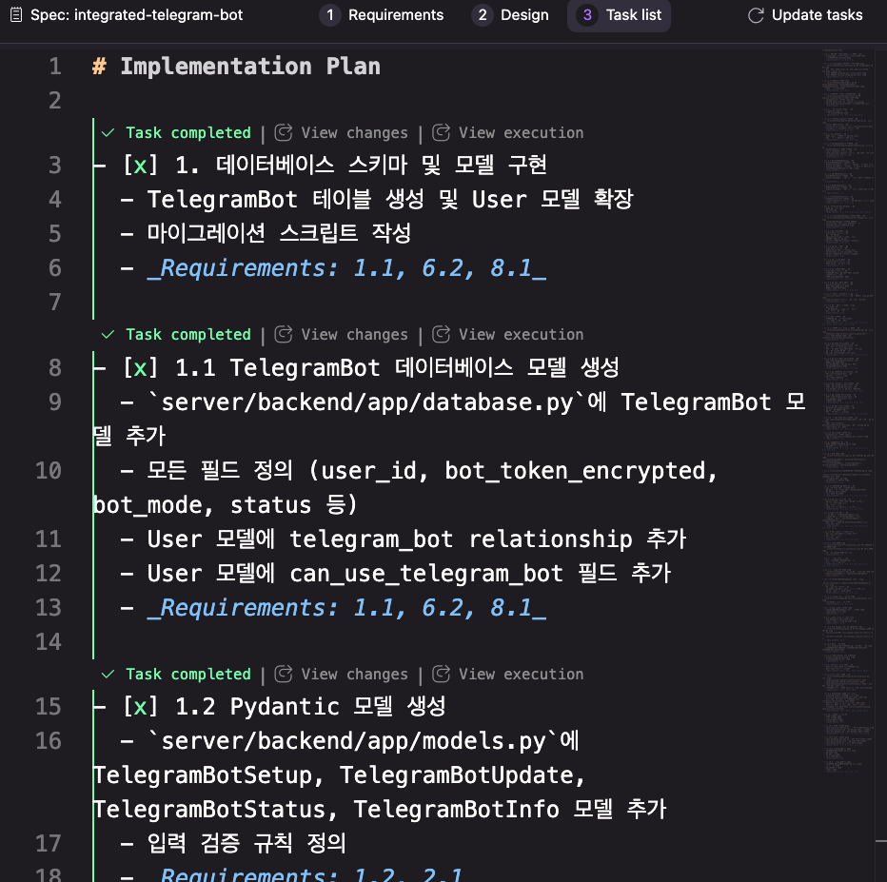Click the View changes icon above task 1.2

pos(283,674)
